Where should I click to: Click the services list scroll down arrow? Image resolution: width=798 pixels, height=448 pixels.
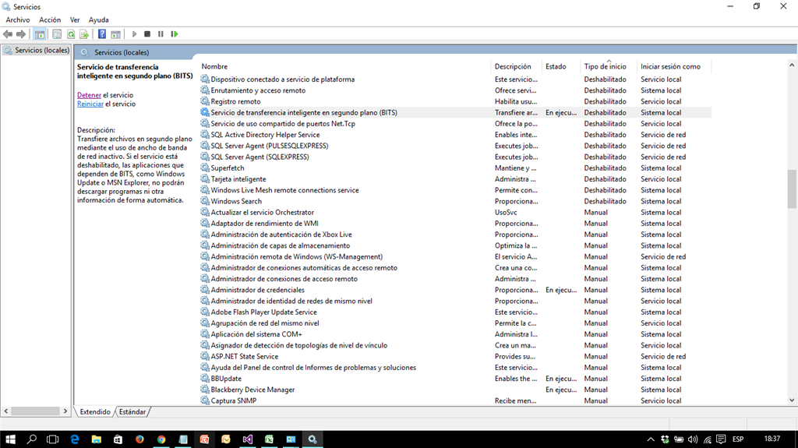[x=792, y=400]
